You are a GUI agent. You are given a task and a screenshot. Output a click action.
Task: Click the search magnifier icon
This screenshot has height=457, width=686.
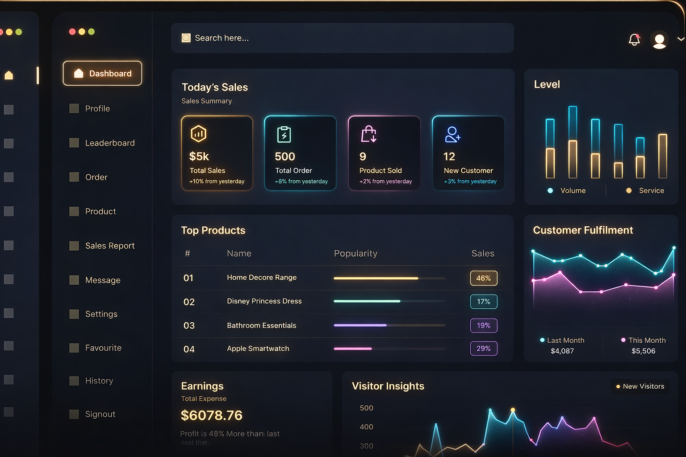point(186,38)
